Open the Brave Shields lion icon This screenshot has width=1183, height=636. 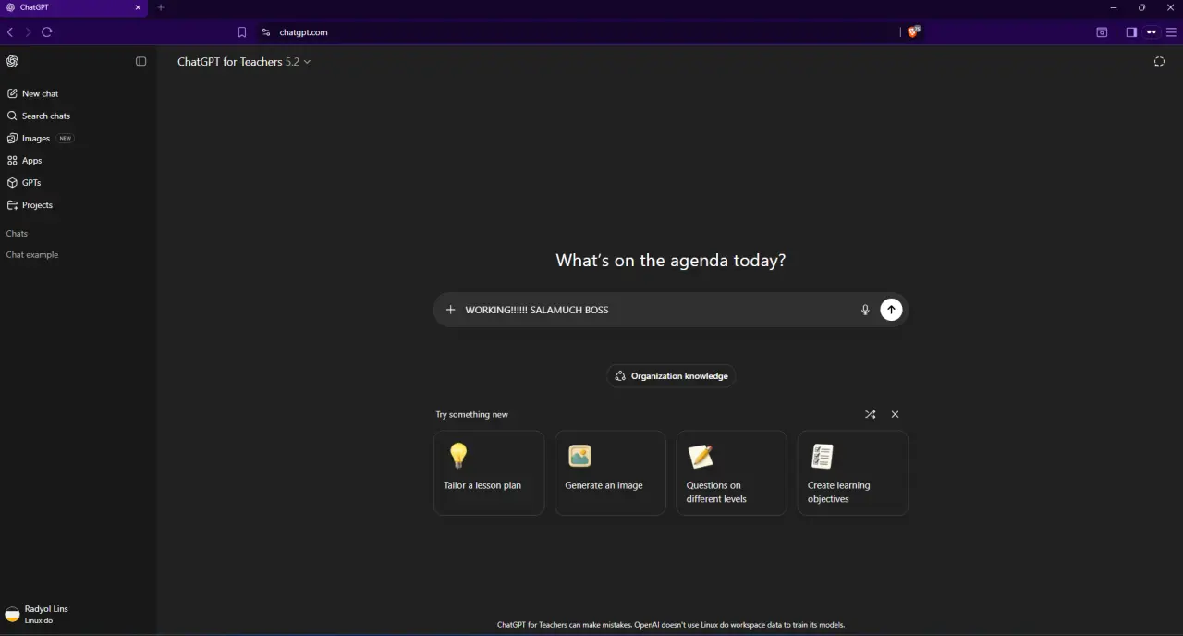tap(914, 31)
